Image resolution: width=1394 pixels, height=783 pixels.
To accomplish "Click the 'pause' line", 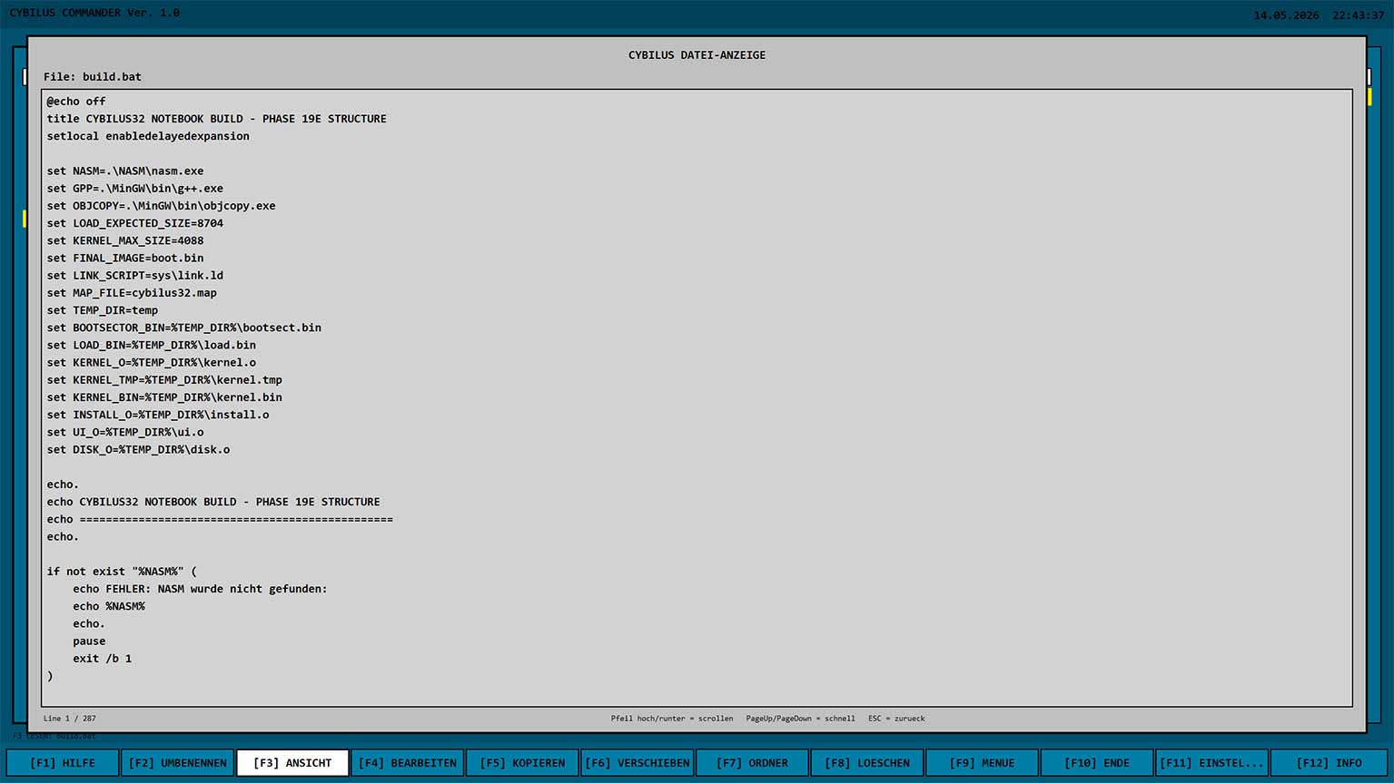I will pyautogui.click(x=89, y=641).
